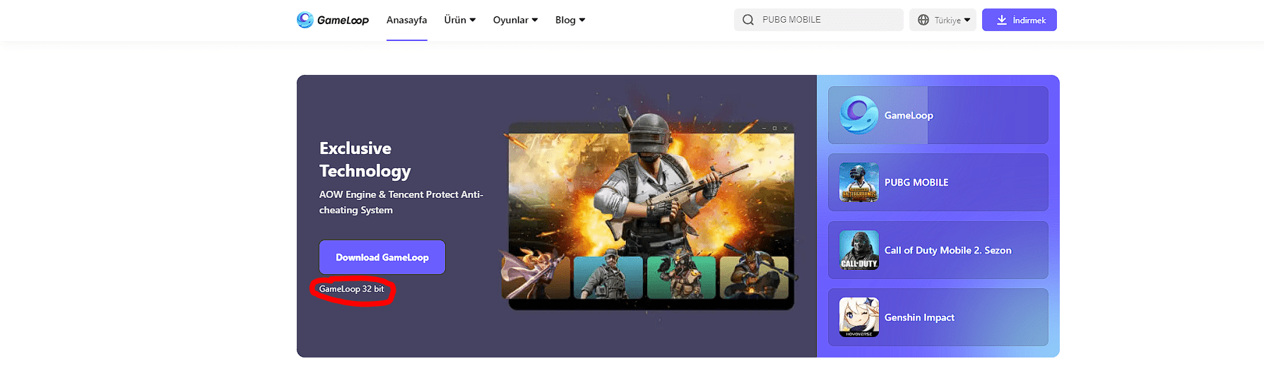Click the fourth yellow thumbnail in banner
This screenshot has height=378, width=1264.
755,277
